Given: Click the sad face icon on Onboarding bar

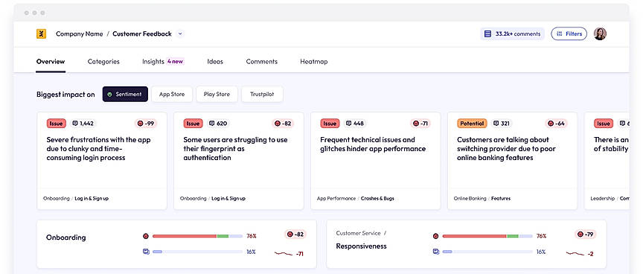Looking at the screenshot, I should point(145,236).
